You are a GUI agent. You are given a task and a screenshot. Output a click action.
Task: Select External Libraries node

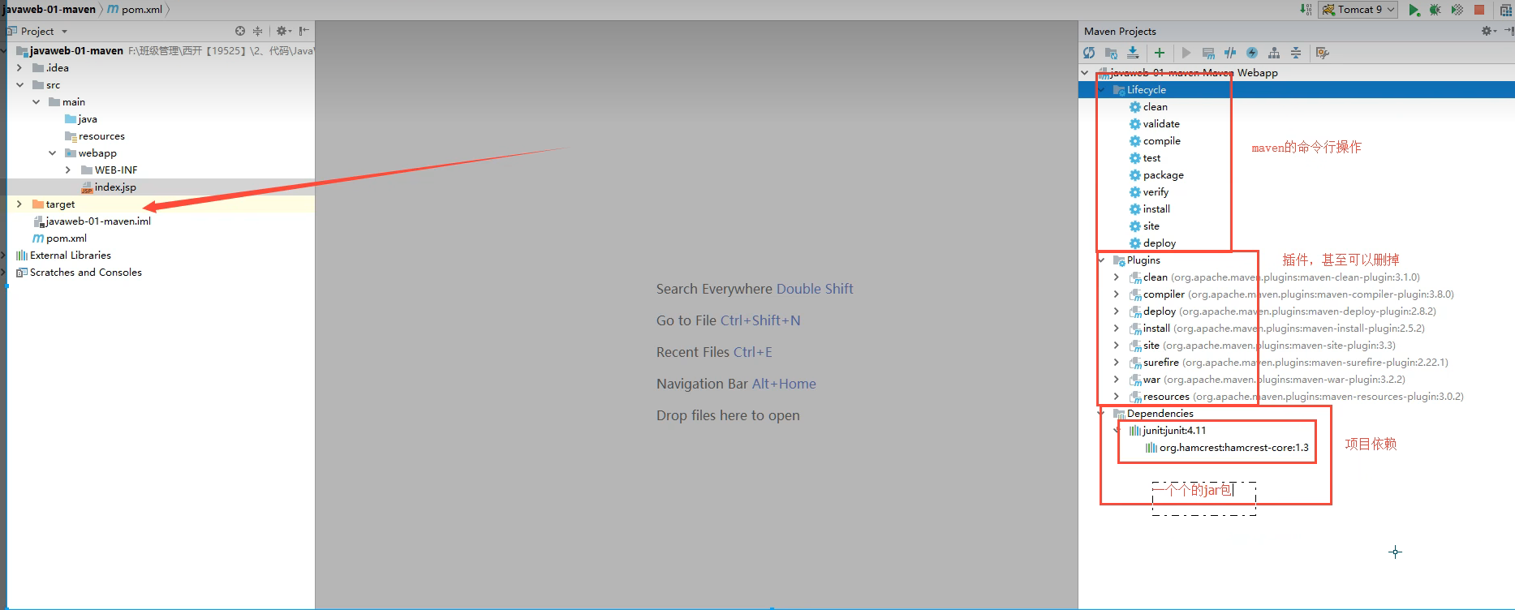63,256
